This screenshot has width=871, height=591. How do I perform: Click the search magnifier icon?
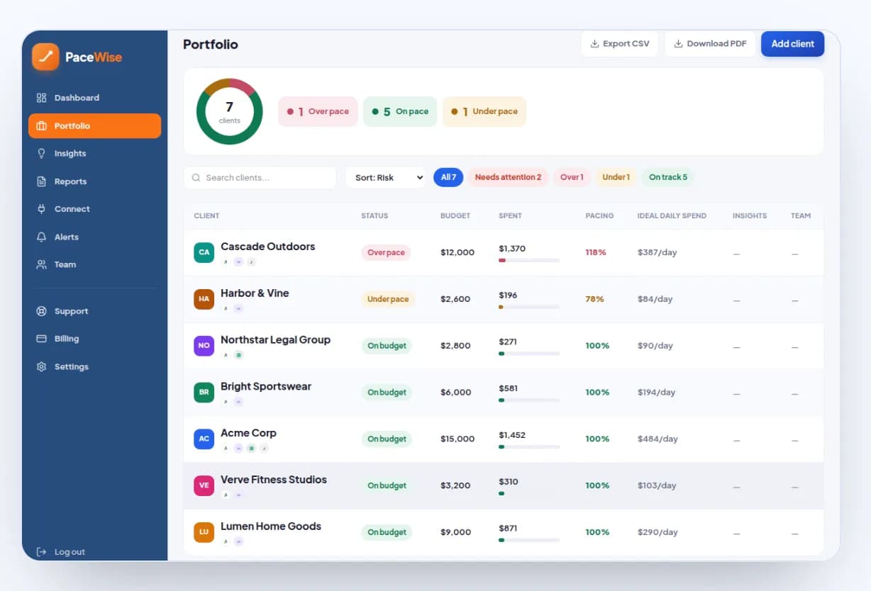pos(196,178)
